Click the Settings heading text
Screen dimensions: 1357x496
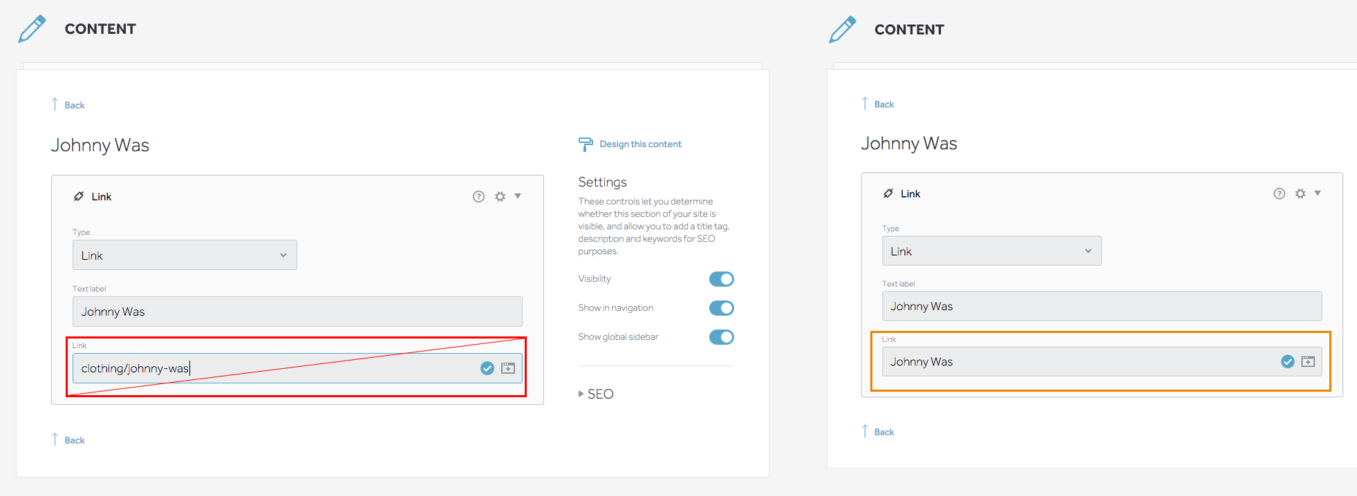(x=602, y=182)
